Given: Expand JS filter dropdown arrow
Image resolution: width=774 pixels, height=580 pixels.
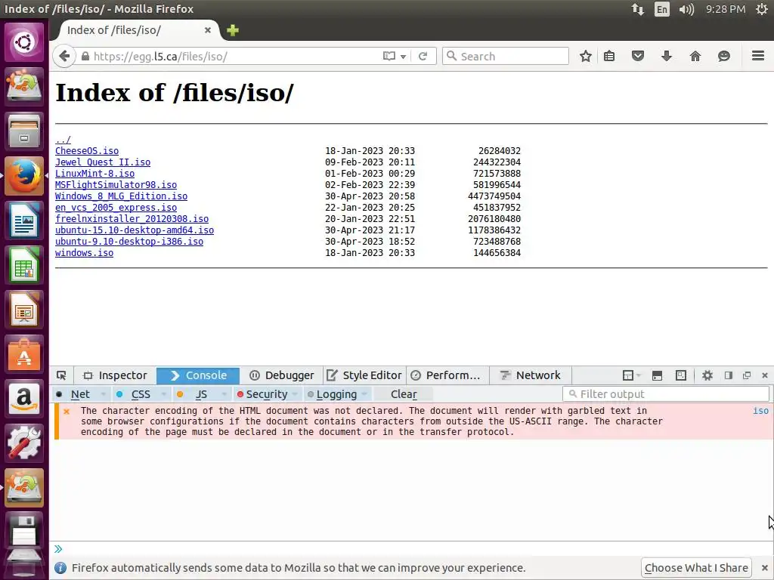Looking at the screenshot, I should (224, 394).
